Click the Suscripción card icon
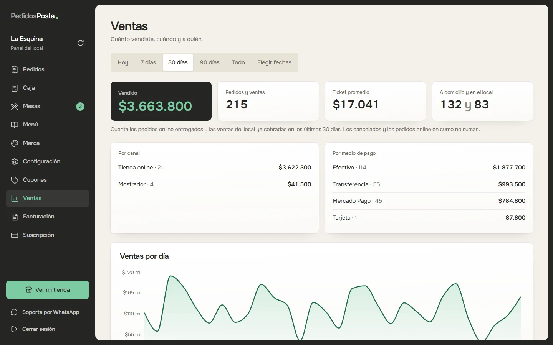553x345 pixels. 15,235
